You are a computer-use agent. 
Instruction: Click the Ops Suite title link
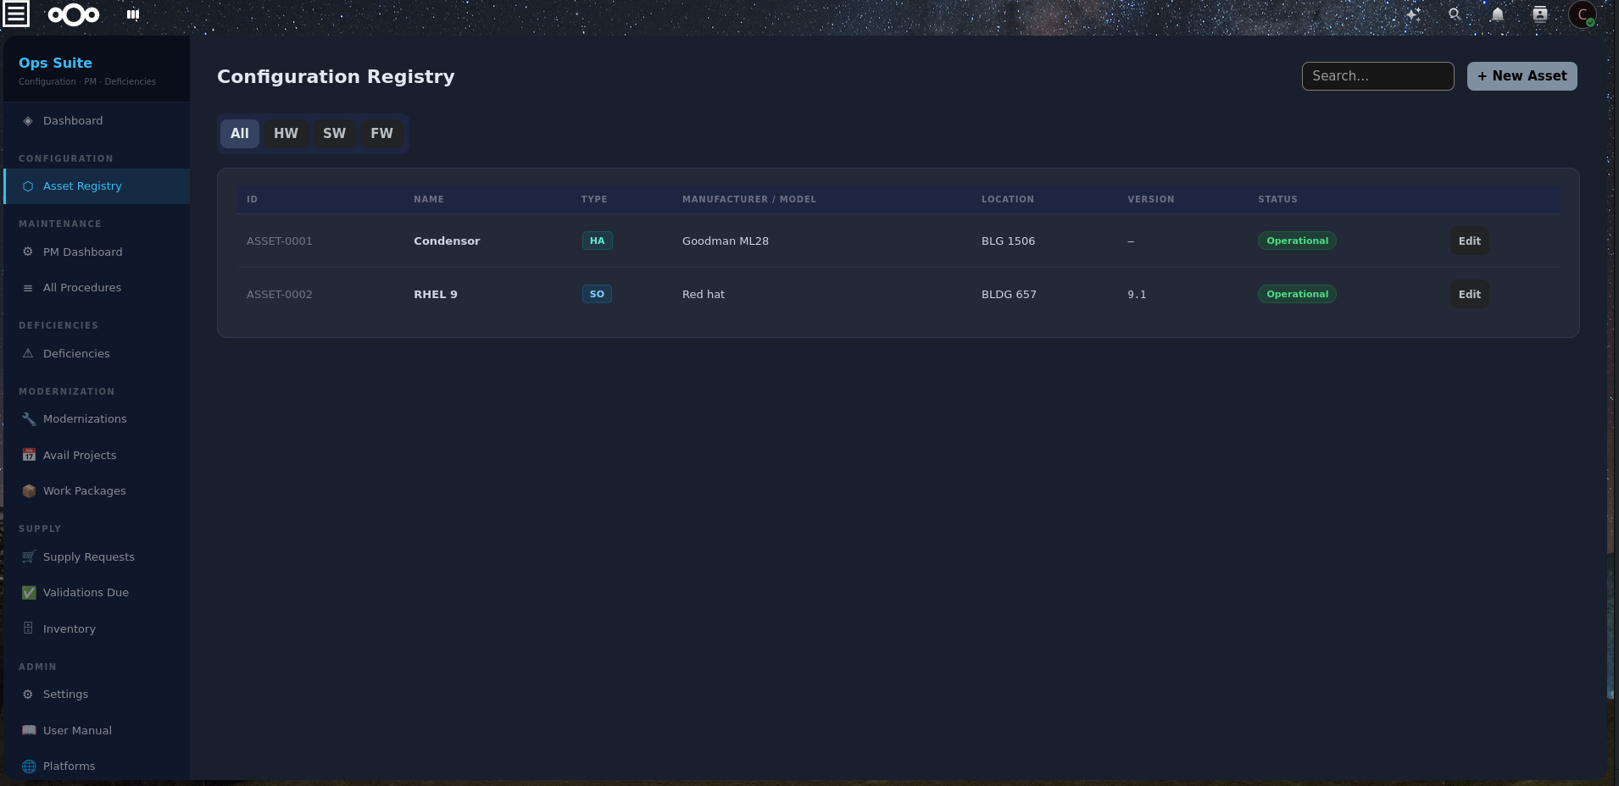coord(55,63)
